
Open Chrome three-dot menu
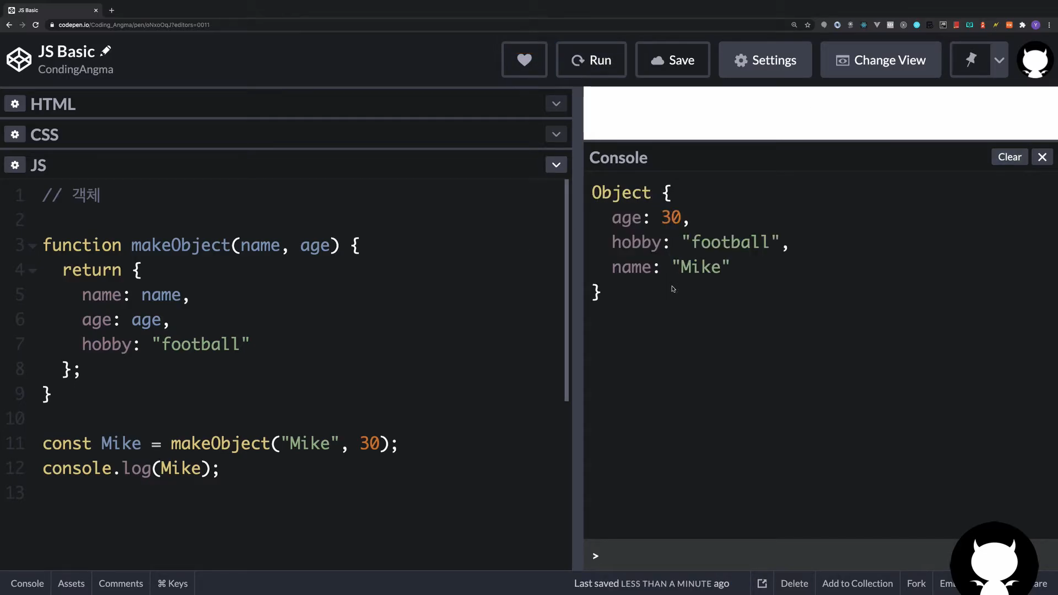(1049, 25)
